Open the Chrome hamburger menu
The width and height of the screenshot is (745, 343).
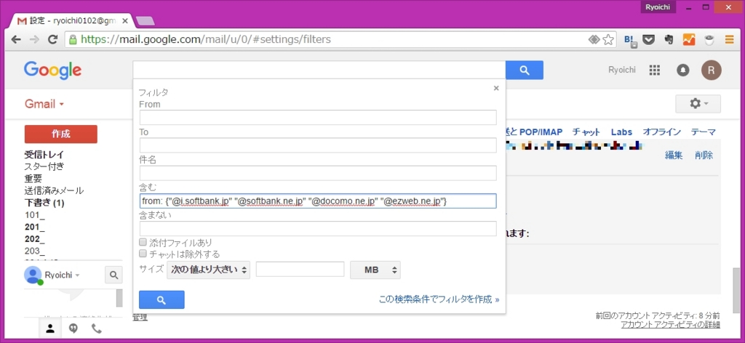[729, 40]
